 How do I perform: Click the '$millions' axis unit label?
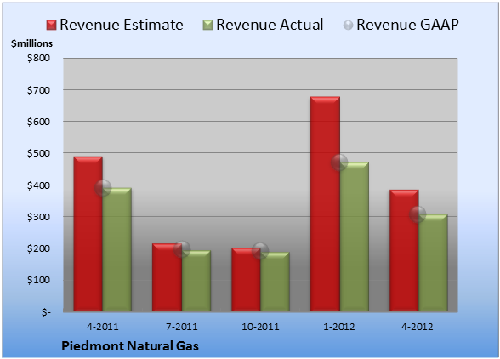(x=31, y=43)
